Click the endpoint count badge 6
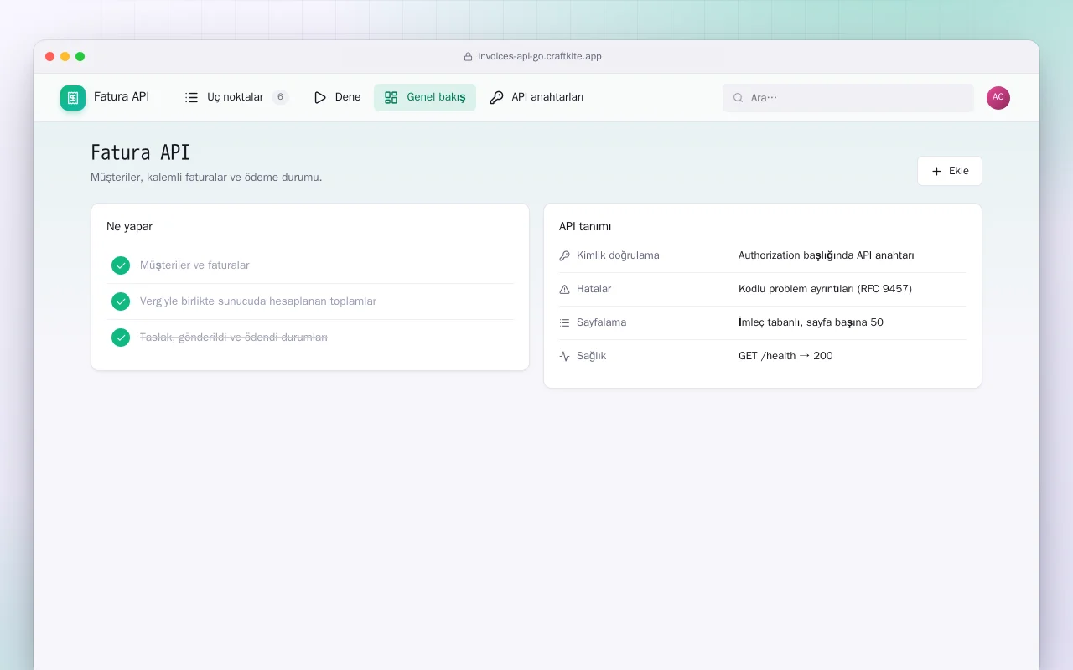 (280, 97)
